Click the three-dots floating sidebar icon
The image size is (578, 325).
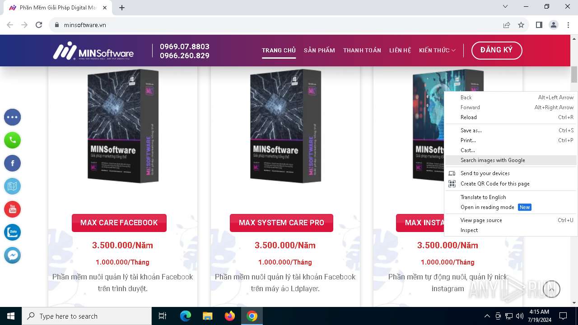[13, 117]
